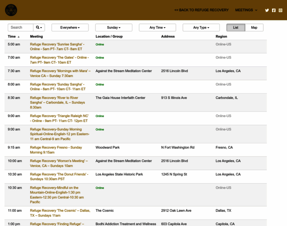Sort by the Region column header
The height and width of the screenshot is (226, 287).
click(x=221, y=37)
